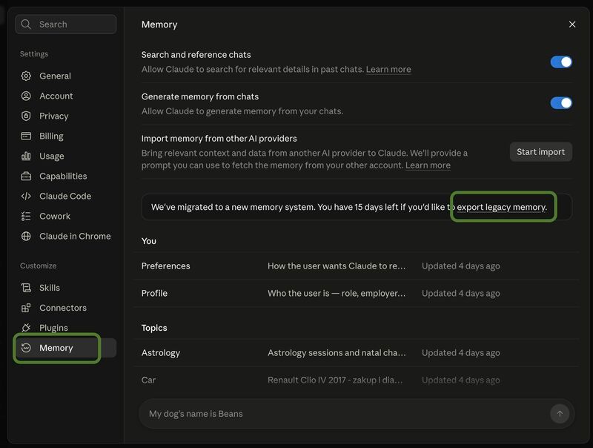Send the memory message with arrow button
The width and height of the screenshot is (593, 448).
pos(560,414)
